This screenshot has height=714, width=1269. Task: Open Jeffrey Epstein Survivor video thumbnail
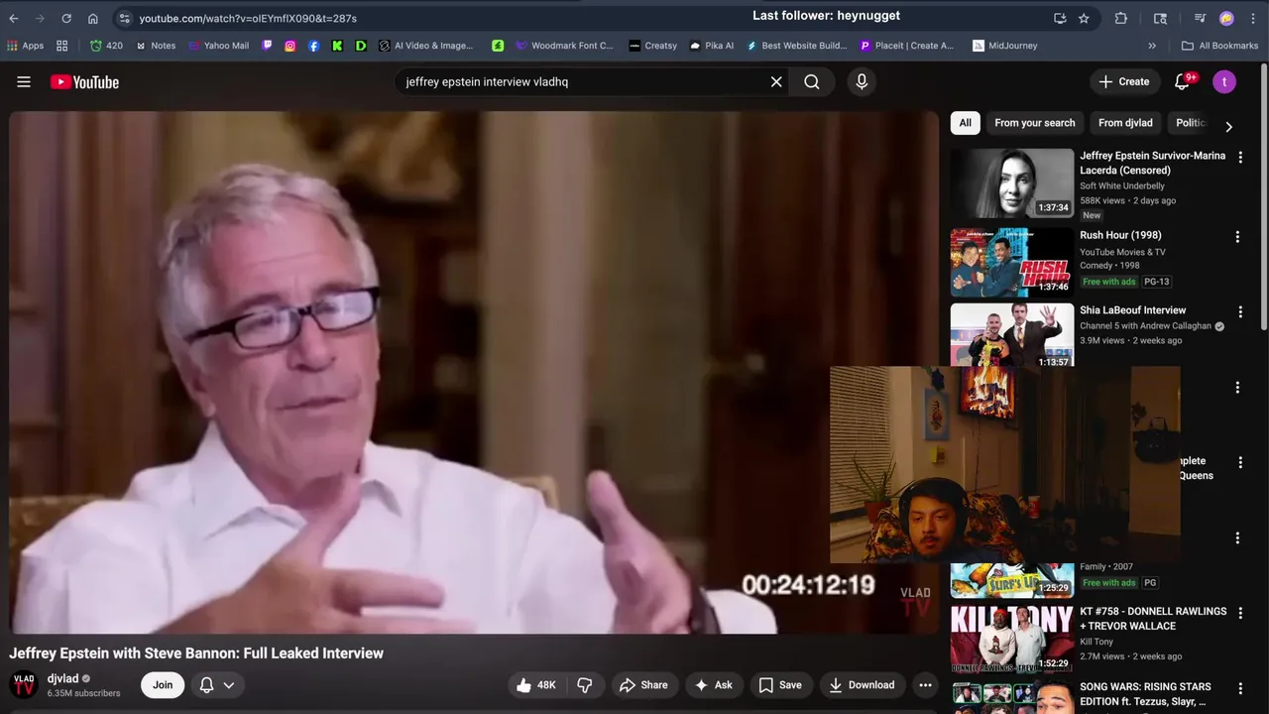(x=1012, y=183)
